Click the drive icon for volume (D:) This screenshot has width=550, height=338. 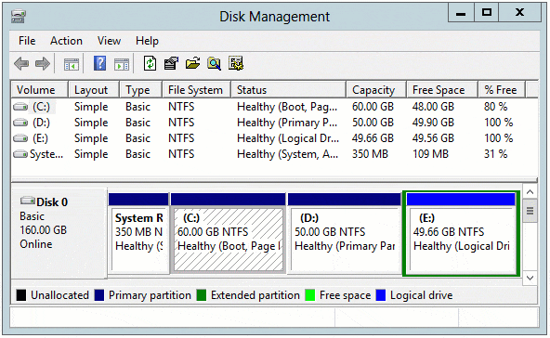(x=20, y=123)
